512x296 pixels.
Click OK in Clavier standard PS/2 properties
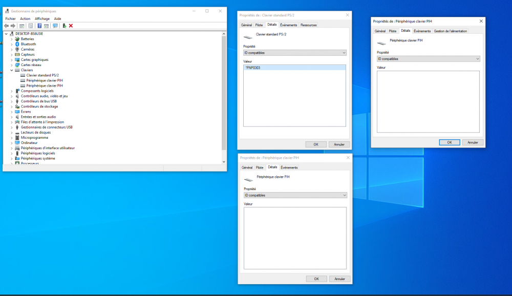(316, 144)
